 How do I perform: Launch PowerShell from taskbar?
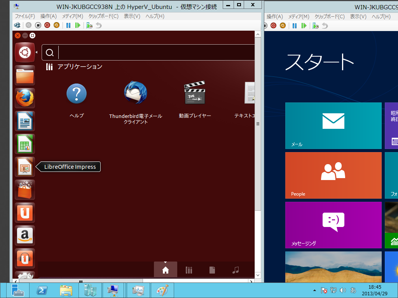point(42,290)
